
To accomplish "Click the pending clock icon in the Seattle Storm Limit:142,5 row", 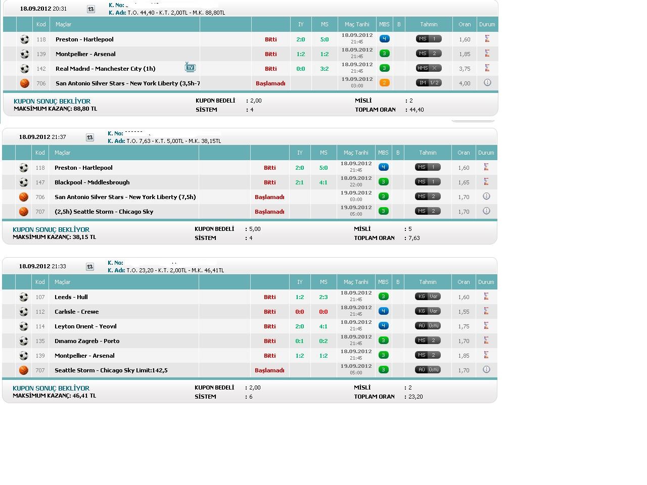I will (486, 369).
